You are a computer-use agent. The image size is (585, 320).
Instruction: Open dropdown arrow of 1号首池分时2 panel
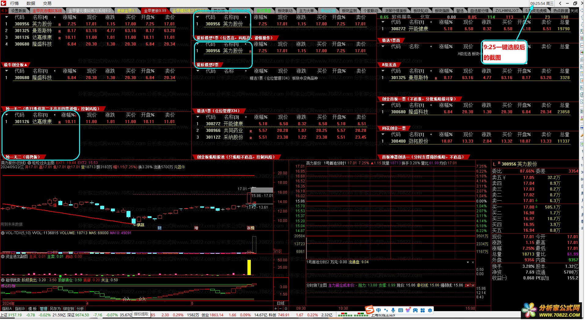point(468,262)
